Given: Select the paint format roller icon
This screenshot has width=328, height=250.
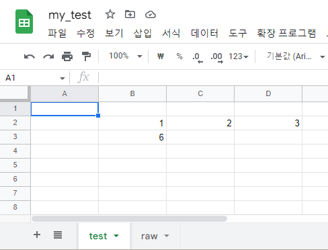Looking at the screenshot, I should (x=86, y=56).
